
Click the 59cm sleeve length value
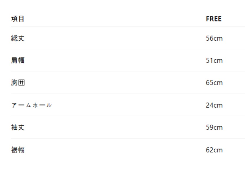click(214, 127)
